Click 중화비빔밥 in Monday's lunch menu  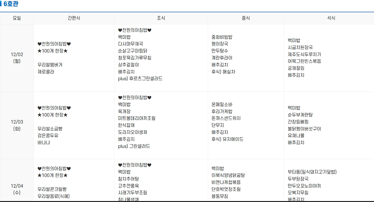(222, 37)
